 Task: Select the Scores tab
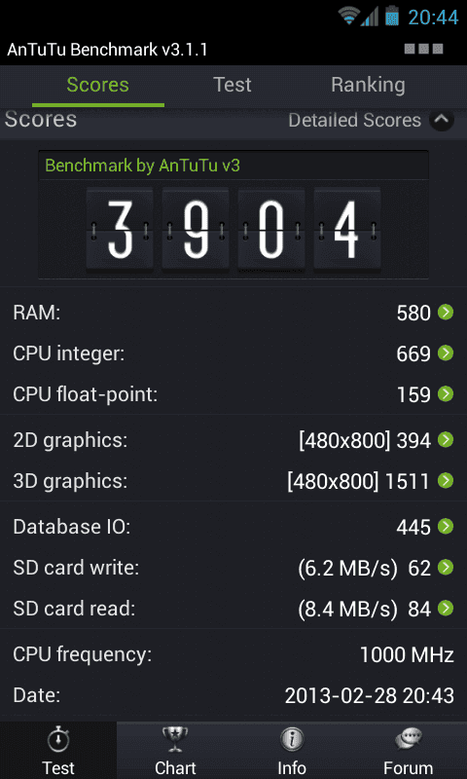(x=97, y=85)
